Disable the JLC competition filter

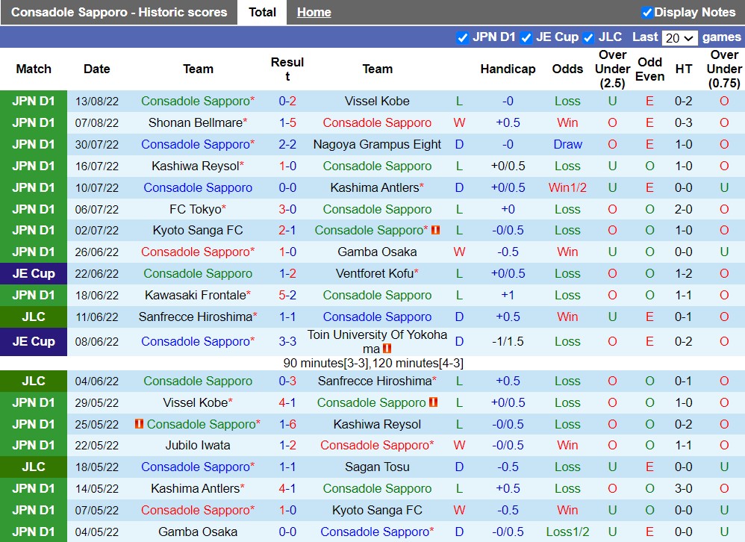pos(588,37)
